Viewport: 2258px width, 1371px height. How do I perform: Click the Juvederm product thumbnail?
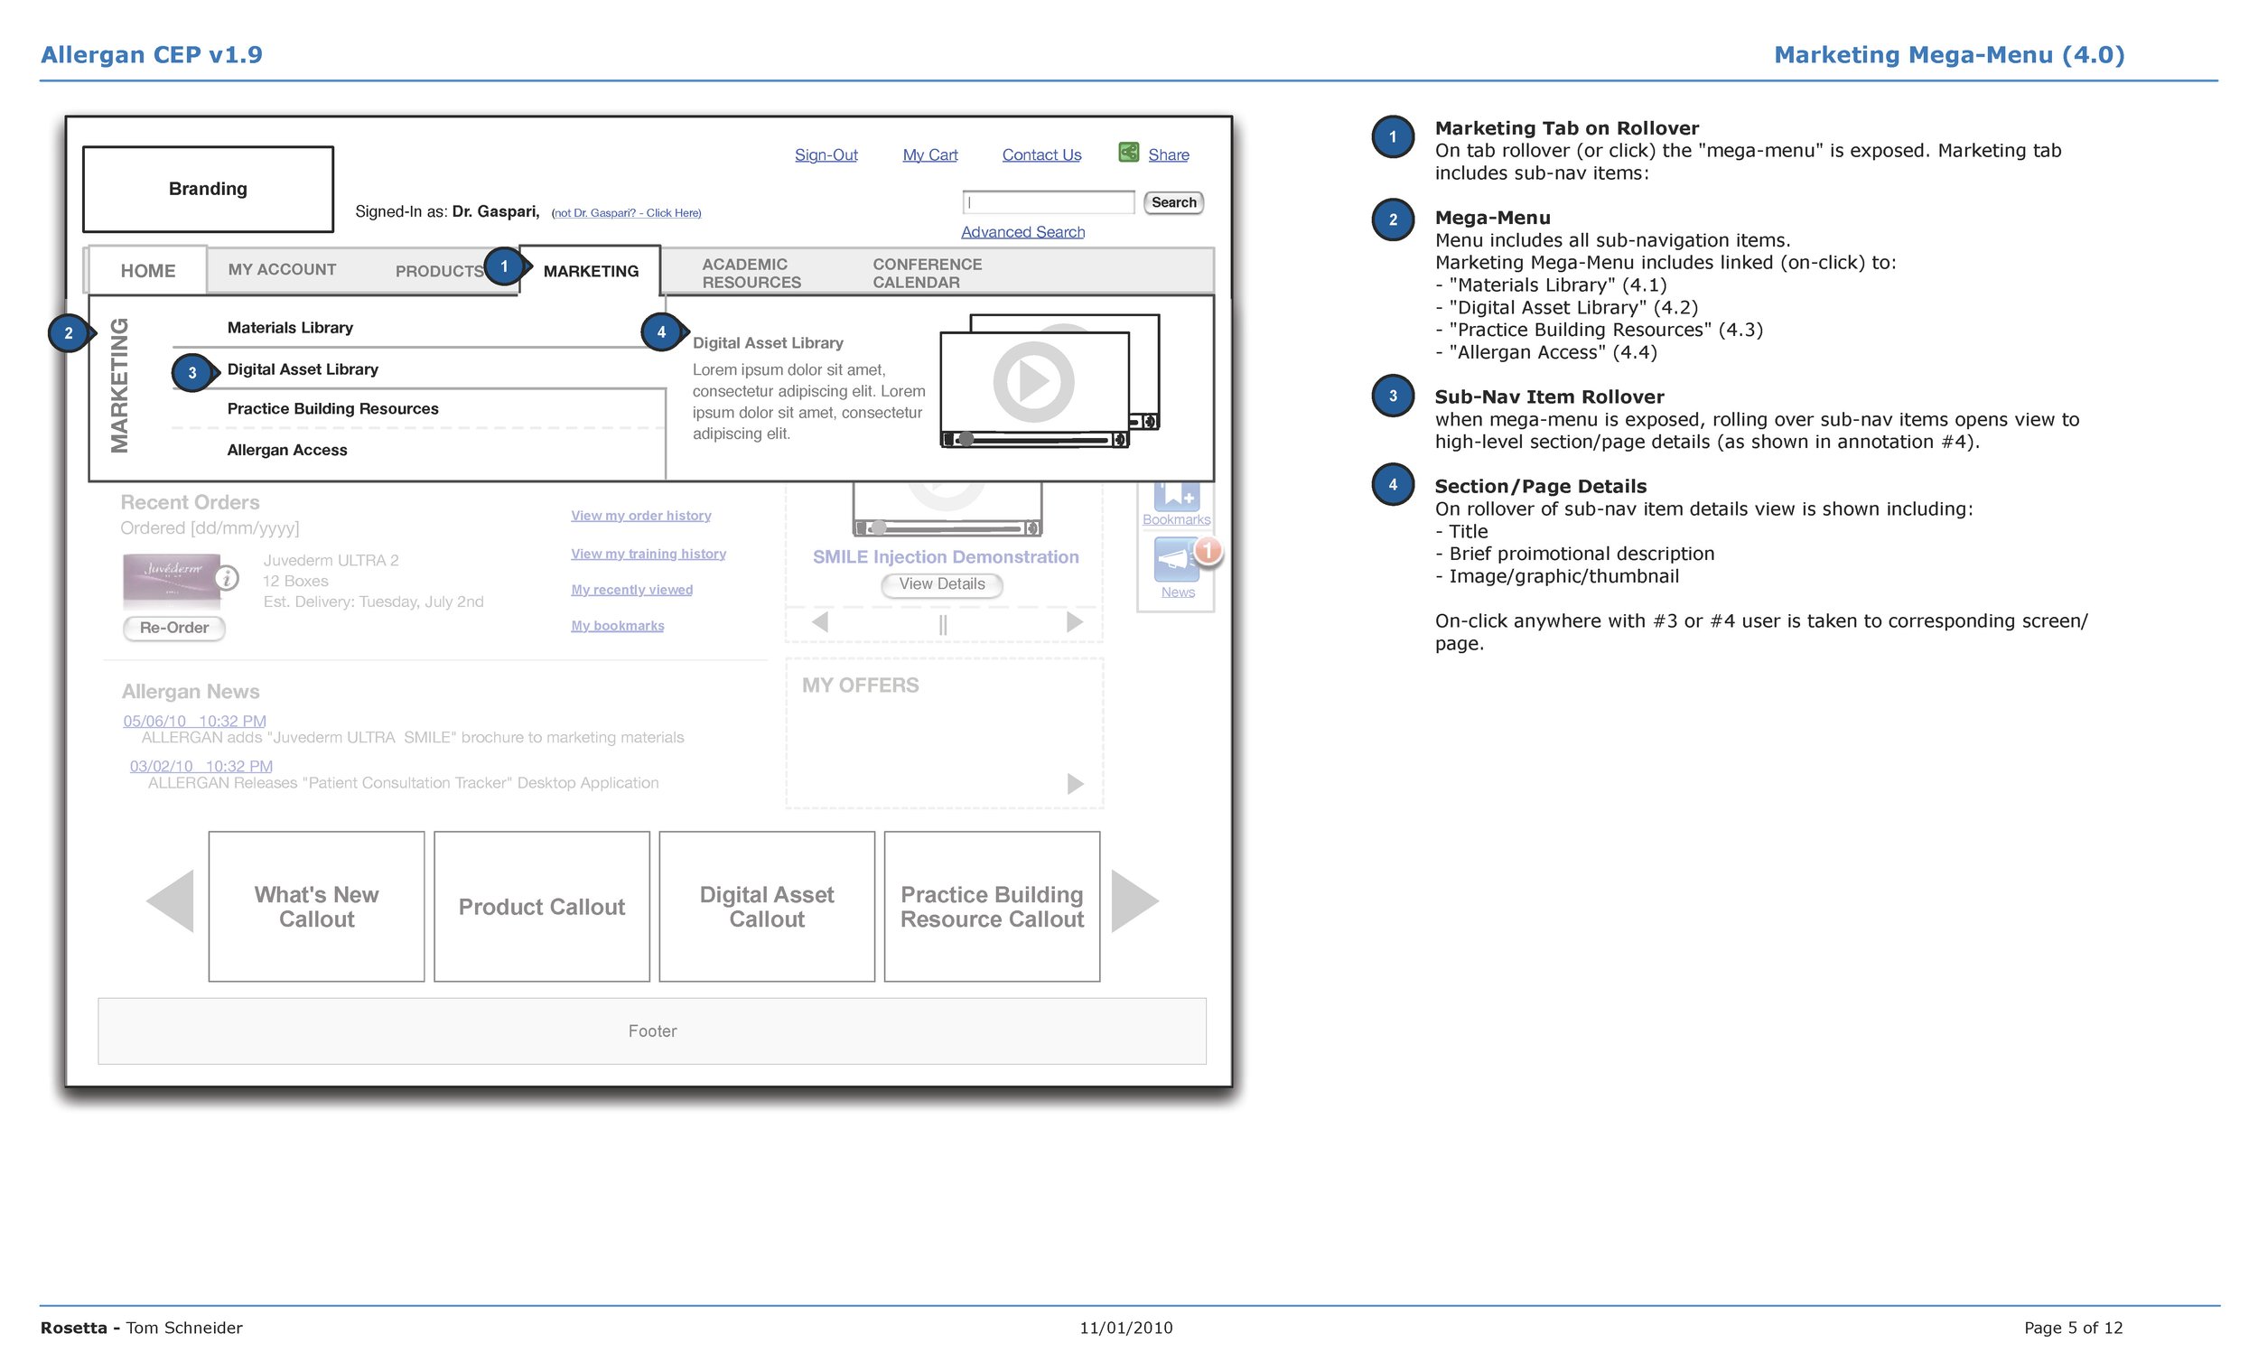point(173,580)
